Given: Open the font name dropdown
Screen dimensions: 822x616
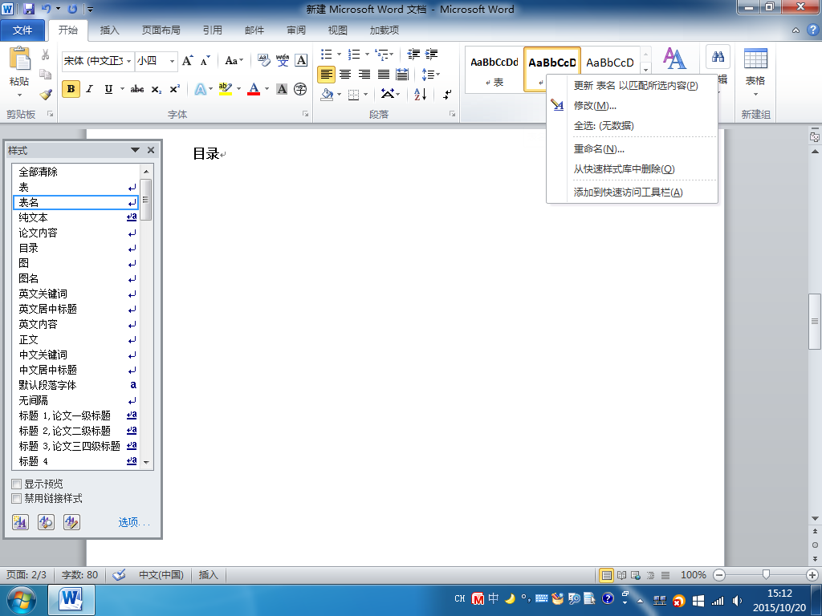Looking at the screenshot, I should tap(129, 61).
